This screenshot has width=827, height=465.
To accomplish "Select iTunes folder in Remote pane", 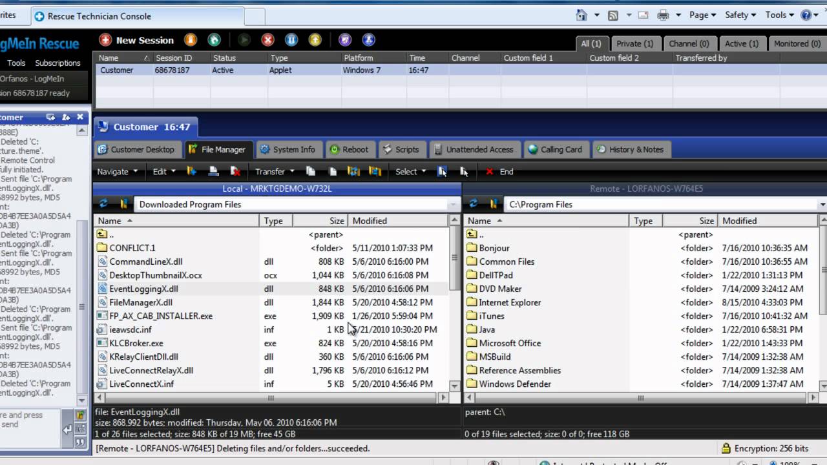I will [x=492, y=316].
